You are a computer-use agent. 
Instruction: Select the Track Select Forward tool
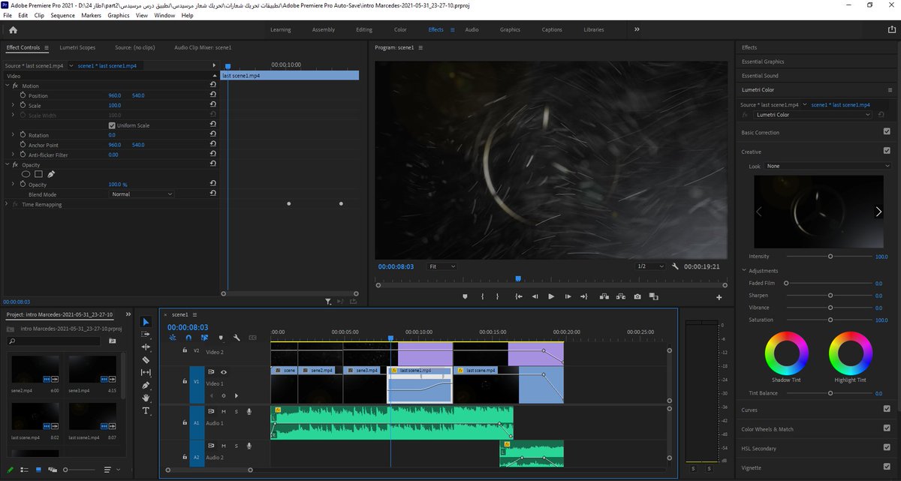pyautogui.click(x=146, y=335)
